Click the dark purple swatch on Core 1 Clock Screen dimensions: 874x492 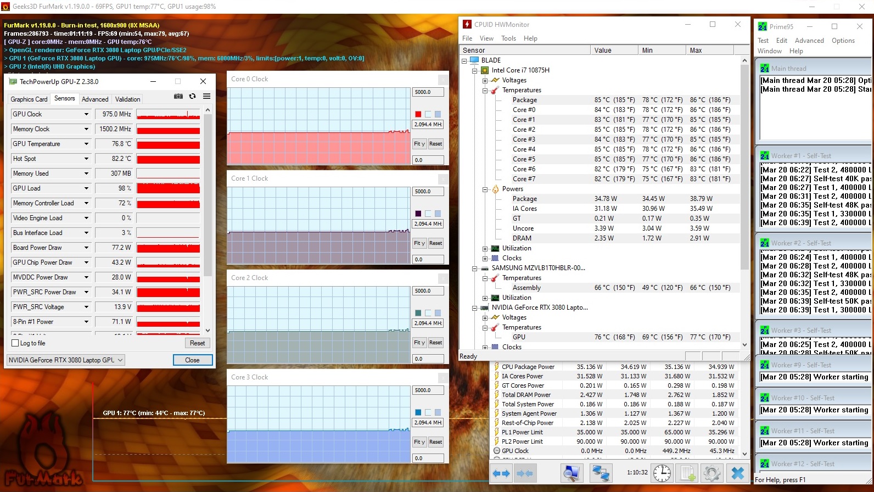point(418,214)
